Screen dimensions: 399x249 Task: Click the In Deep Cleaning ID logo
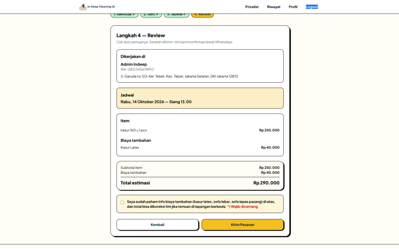[83, 6]
